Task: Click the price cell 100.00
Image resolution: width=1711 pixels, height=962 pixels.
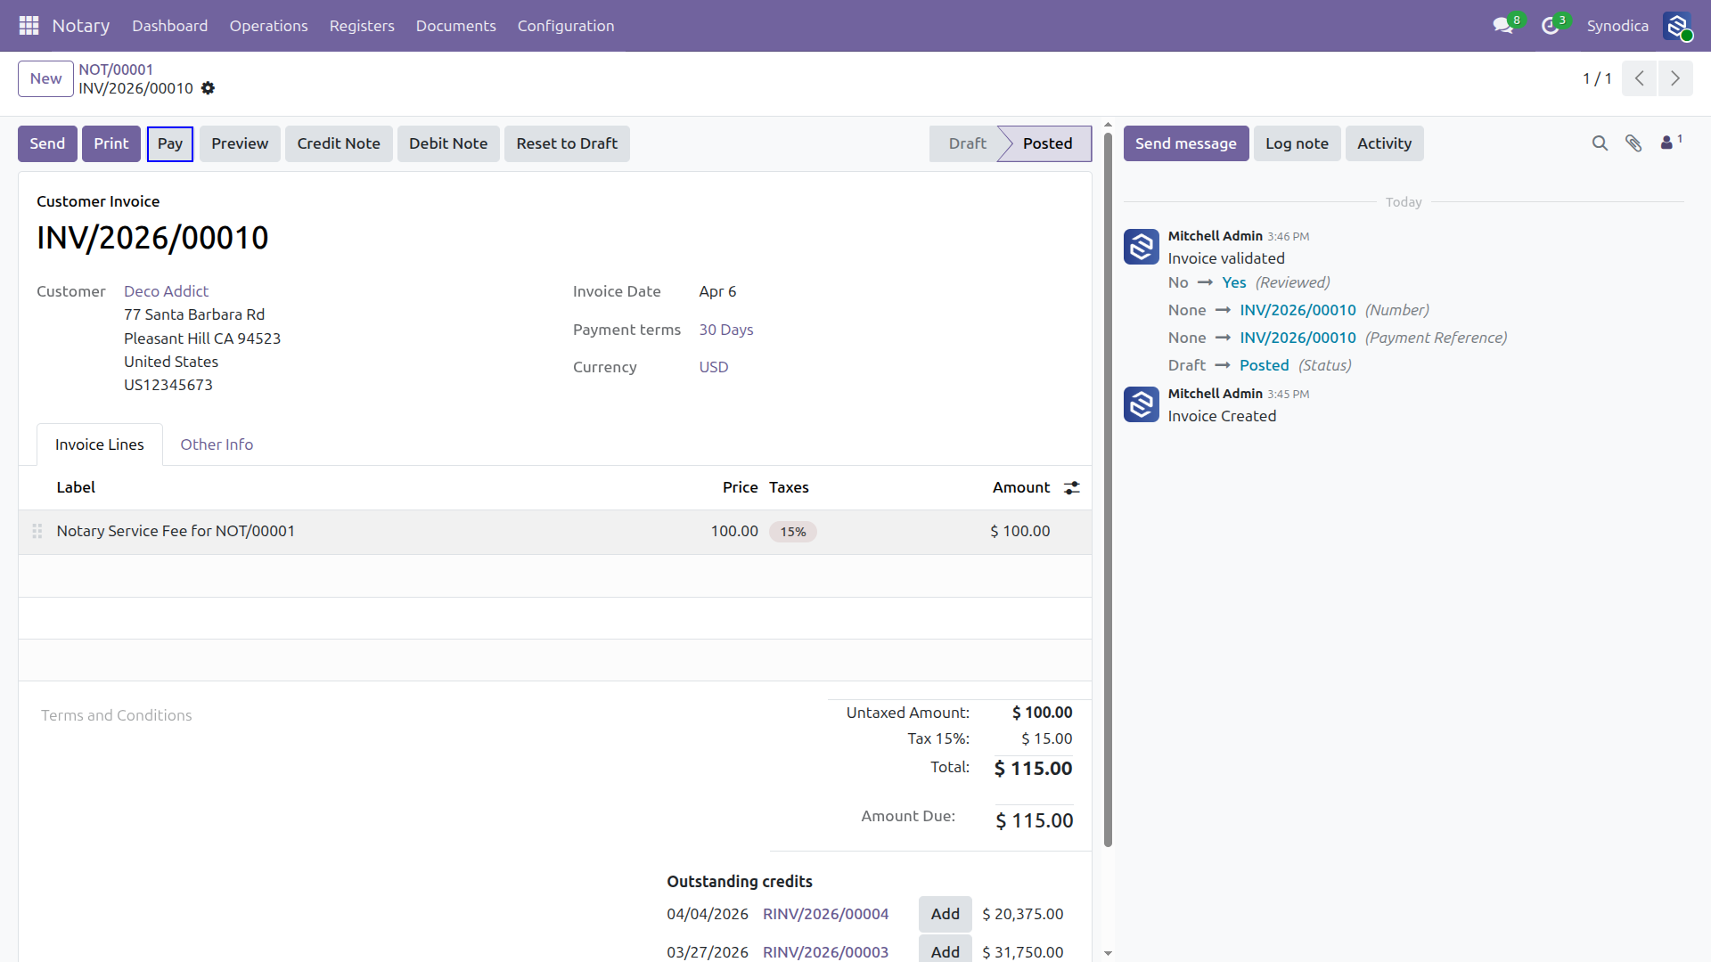Action: coord(734,531)
